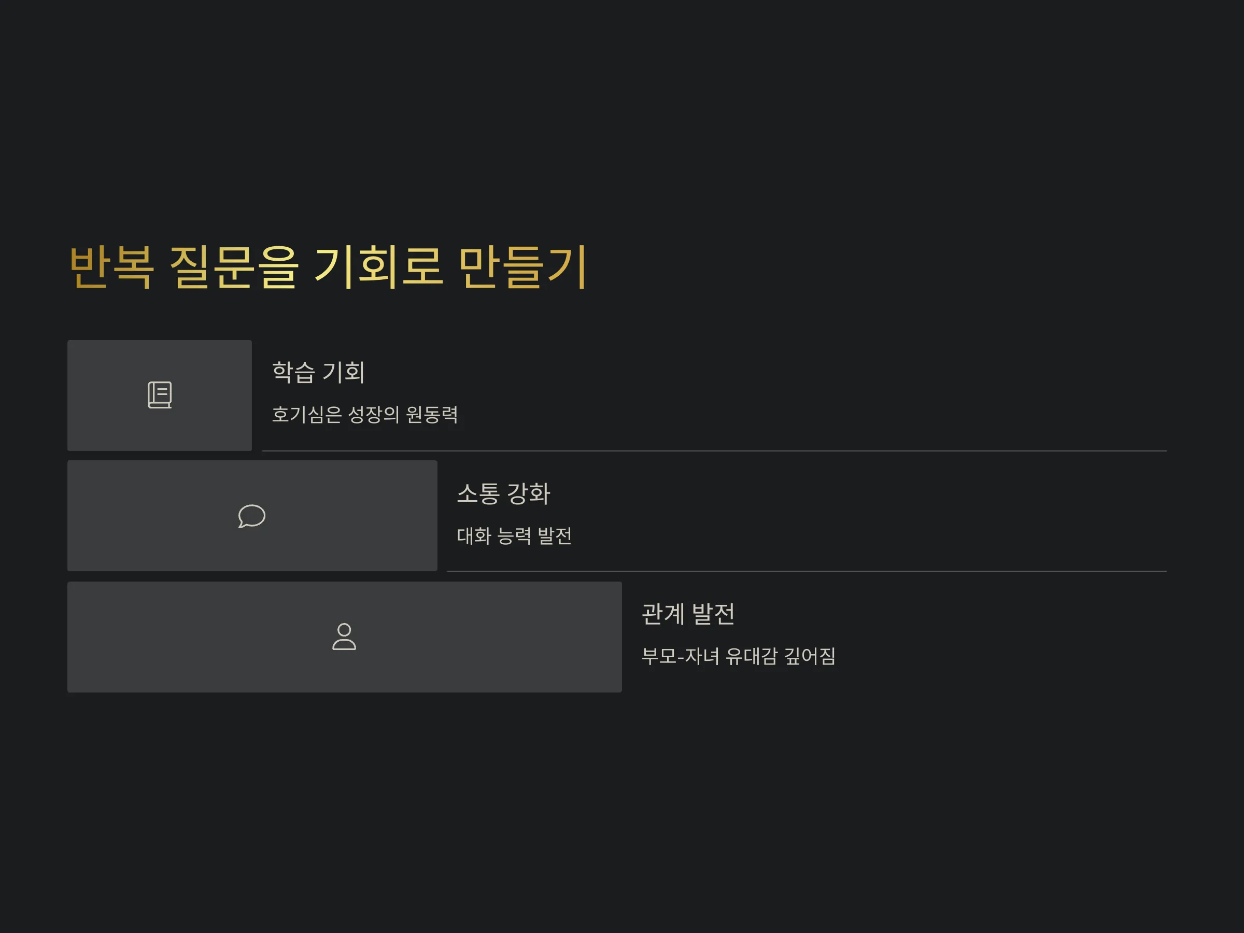Click the word 기회로 in the title
The image size is (1244, 933).
pyautogui.click(x=378, y=266)
